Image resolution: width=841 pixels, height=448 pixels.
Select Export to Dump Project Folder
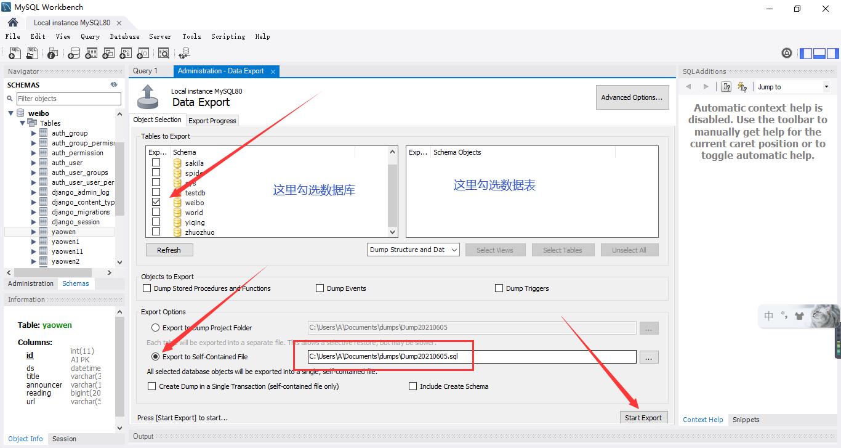pyautogui.click(x=155, y=328)
